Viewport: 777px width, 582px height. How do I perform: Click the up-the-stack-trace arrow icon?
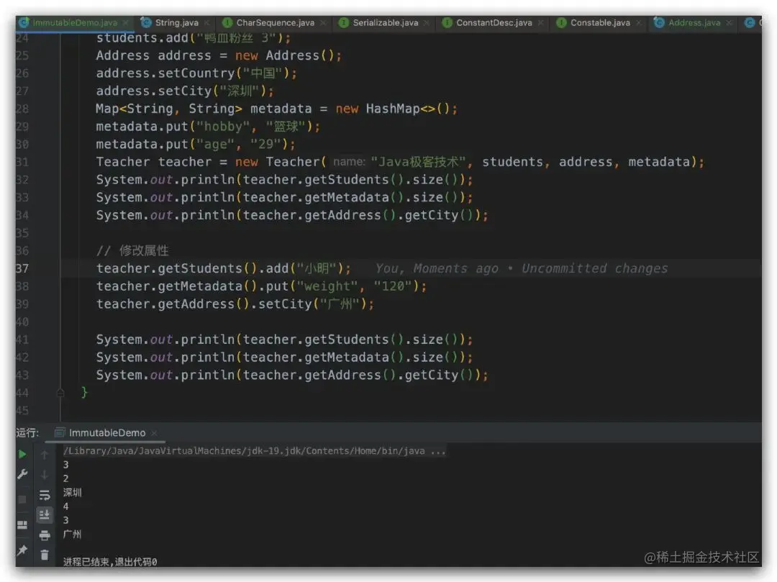pos(45,454)
